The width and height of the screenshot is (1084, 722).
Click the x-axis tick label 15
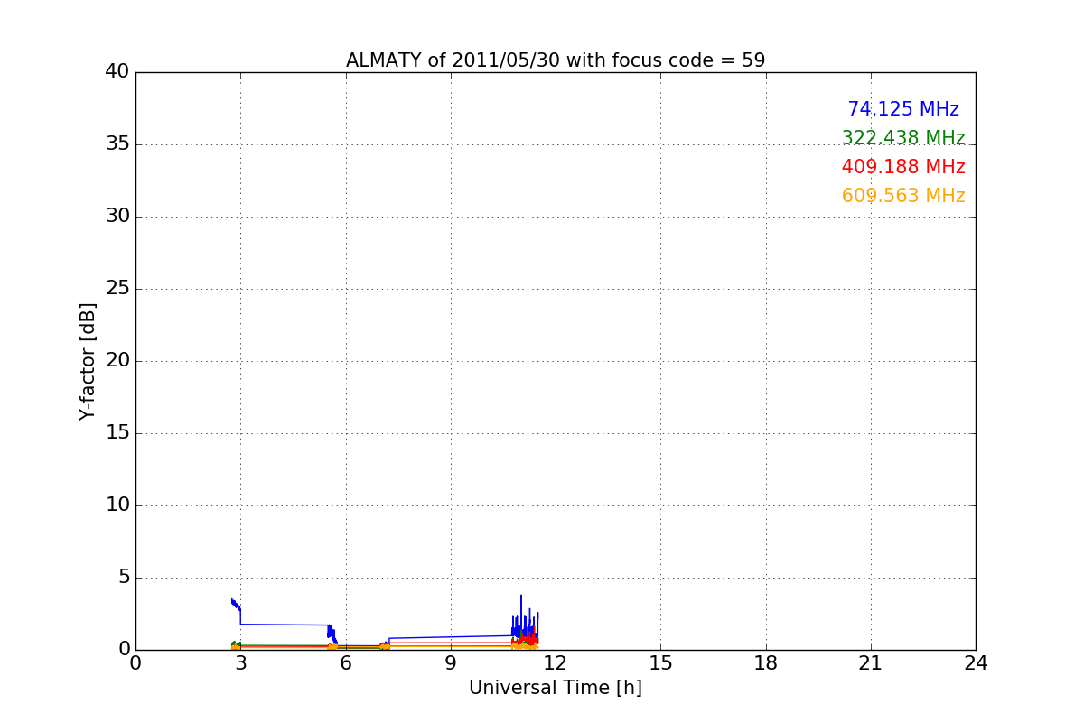click(660, 663)
